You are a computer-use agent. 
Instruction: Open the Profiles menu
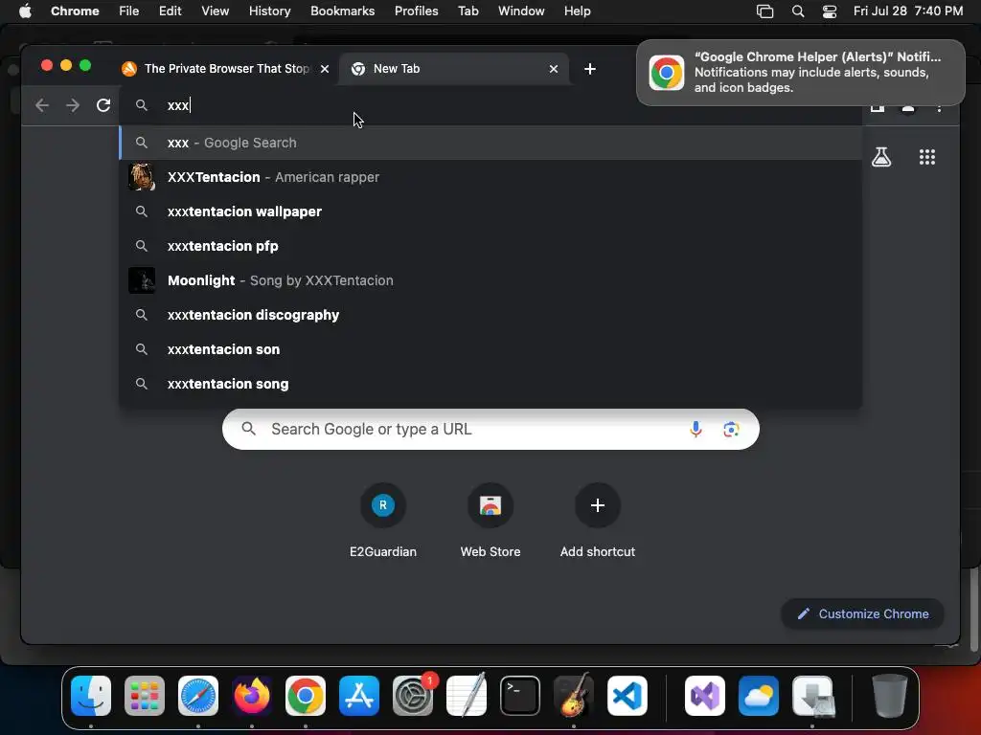point(417,11)
